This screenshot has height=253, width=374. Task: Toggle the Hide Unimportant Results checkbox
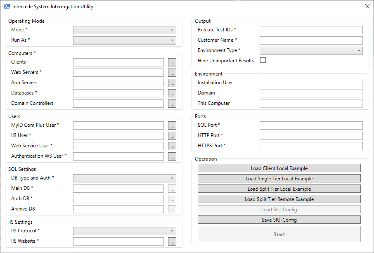click(263, 60)
